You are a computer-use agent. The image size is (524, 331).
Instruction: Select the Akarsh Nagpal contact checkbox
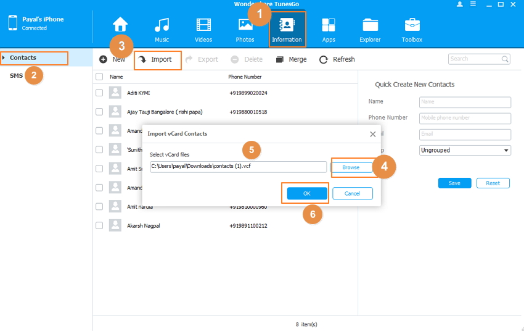(x=99, y=226)
